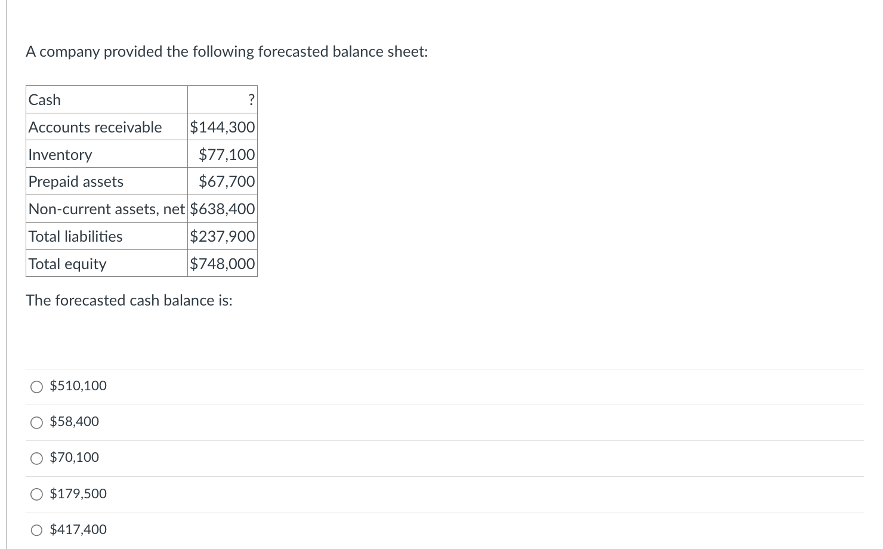
Task: Mark $417,400 as the answer
Action: pyautogui.click(x=36, y=530)
